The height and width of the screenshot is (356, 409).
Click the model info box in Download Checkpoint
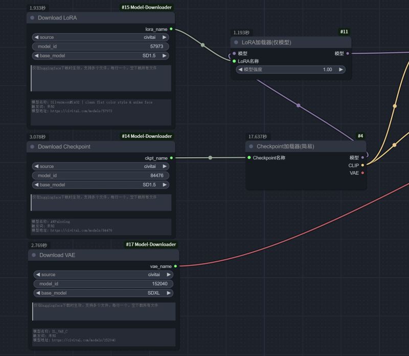tap(101, 227)
